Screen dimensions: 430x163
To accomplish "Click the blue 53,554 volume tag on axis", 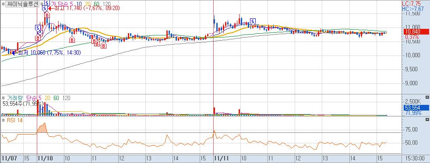I will (x=416, y=108).
